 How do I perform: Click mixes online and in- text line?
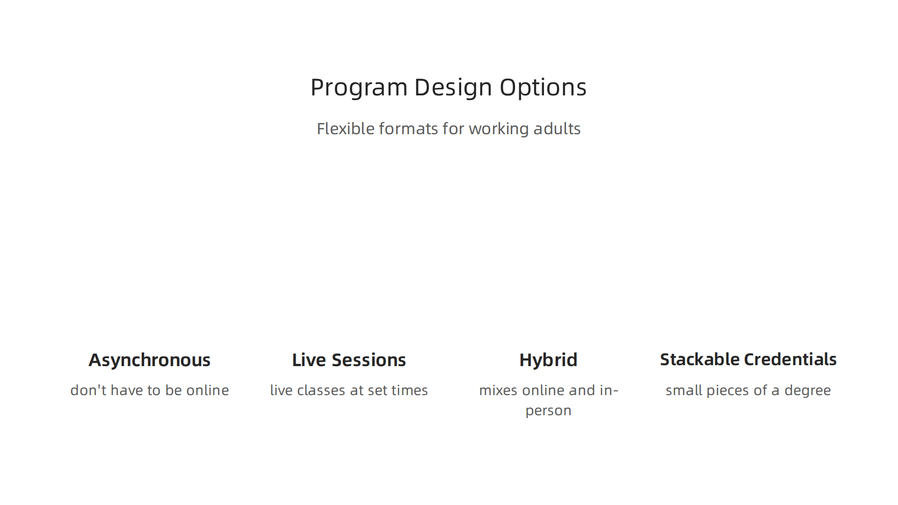pyautogui.click(x=549, y=390)
